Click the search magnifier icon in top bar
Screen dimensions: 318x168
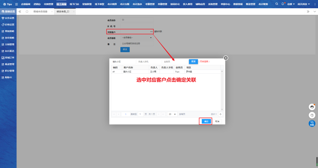[x=276, y=4]
